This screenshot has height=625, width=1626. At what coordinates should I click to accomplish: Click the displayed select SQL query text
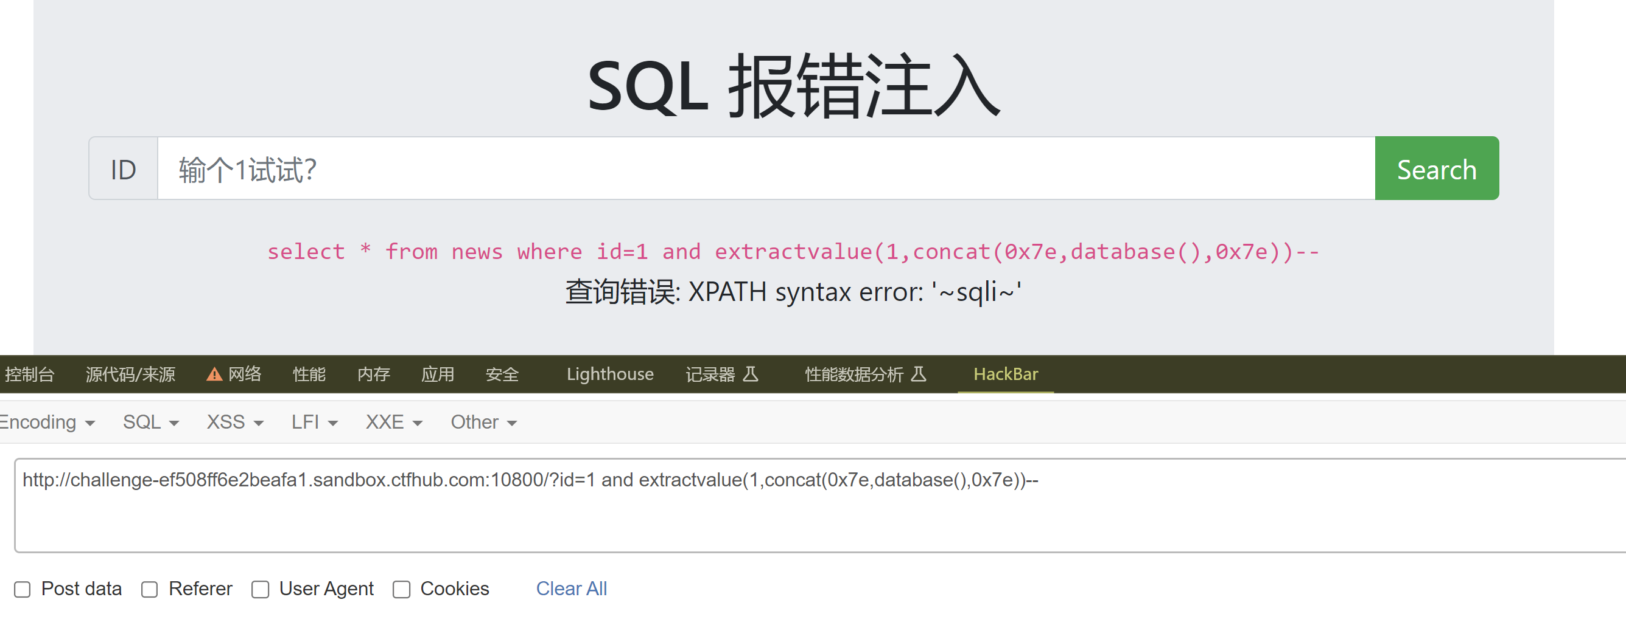click(793, 252)
